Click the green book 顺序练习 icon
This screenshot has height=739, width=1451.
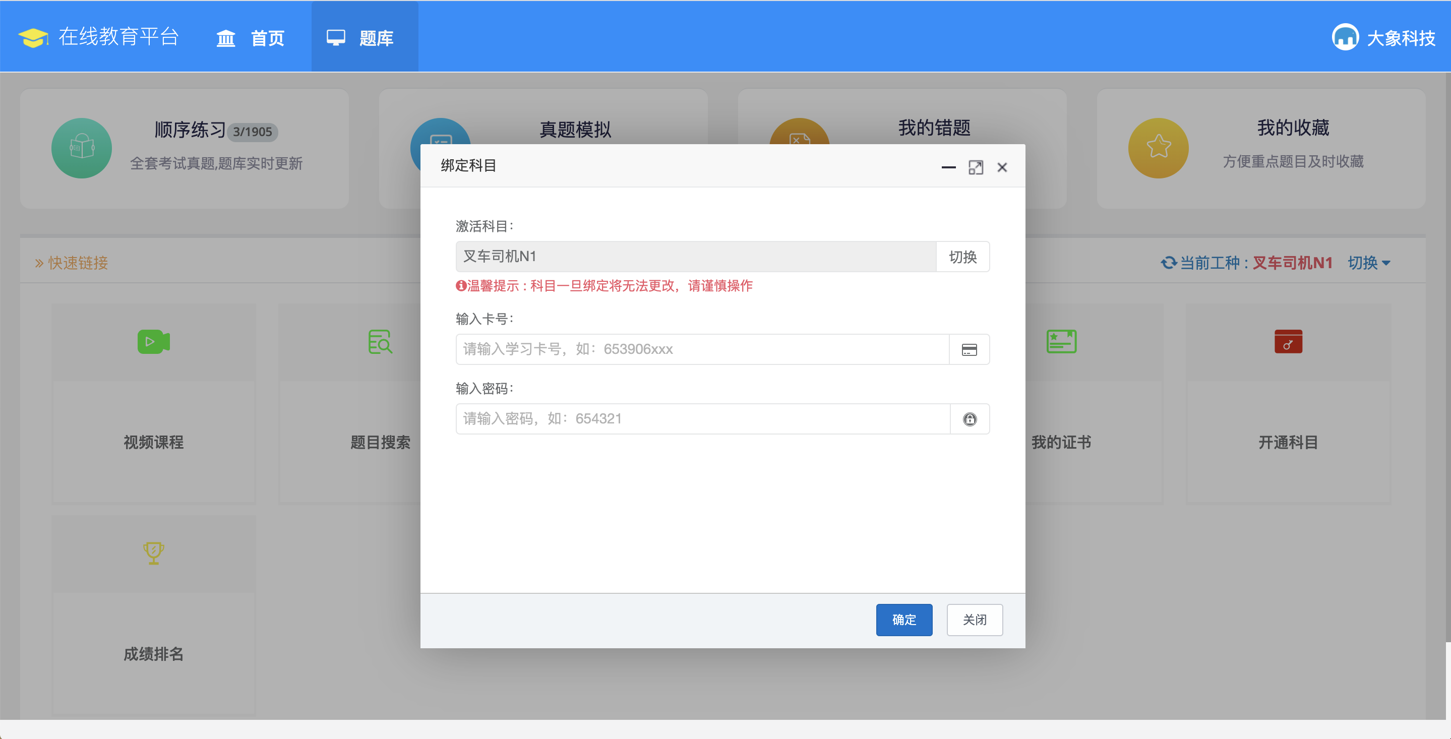point(82,148)
